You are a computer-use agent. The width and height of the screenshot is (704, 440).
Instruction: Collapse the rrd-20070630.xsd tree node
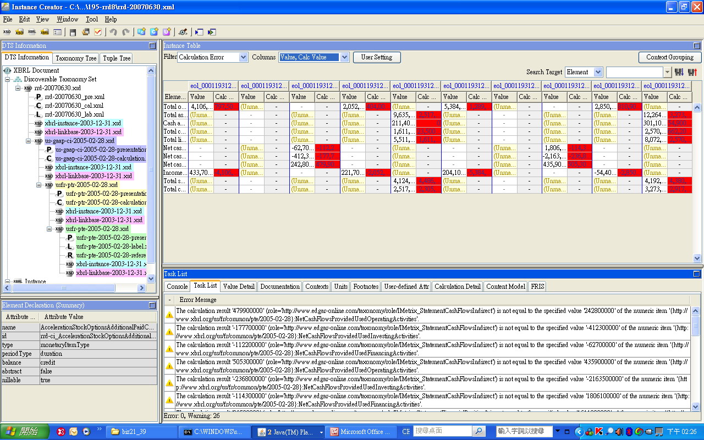18,88
